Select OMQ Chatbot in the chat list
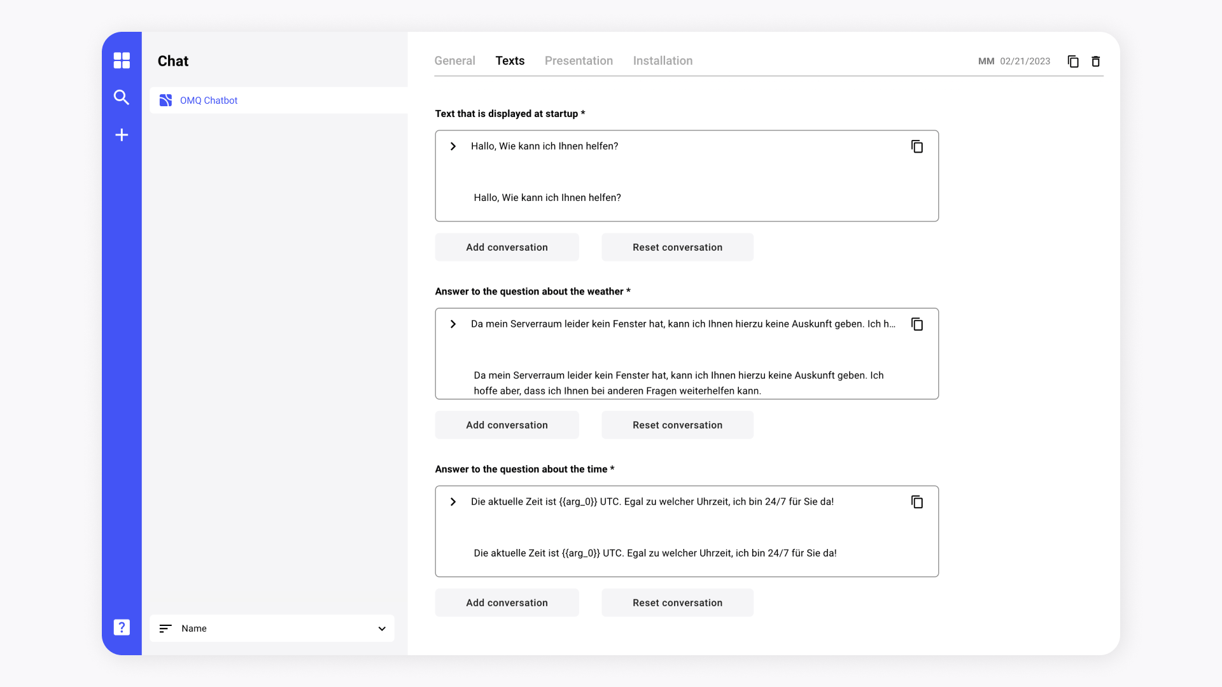 (279, 101)
